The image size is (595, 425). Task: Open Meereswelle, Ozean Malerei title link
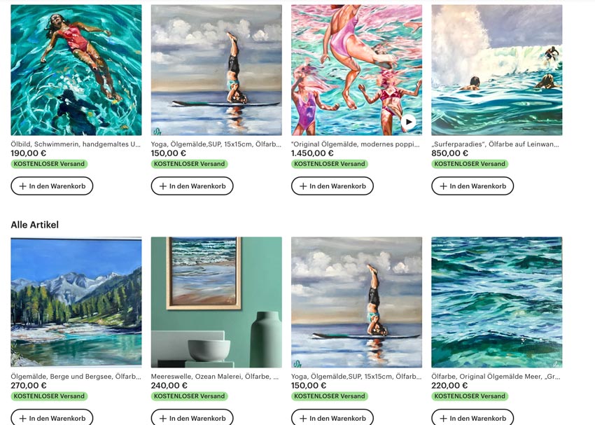(x=215, y=377)
